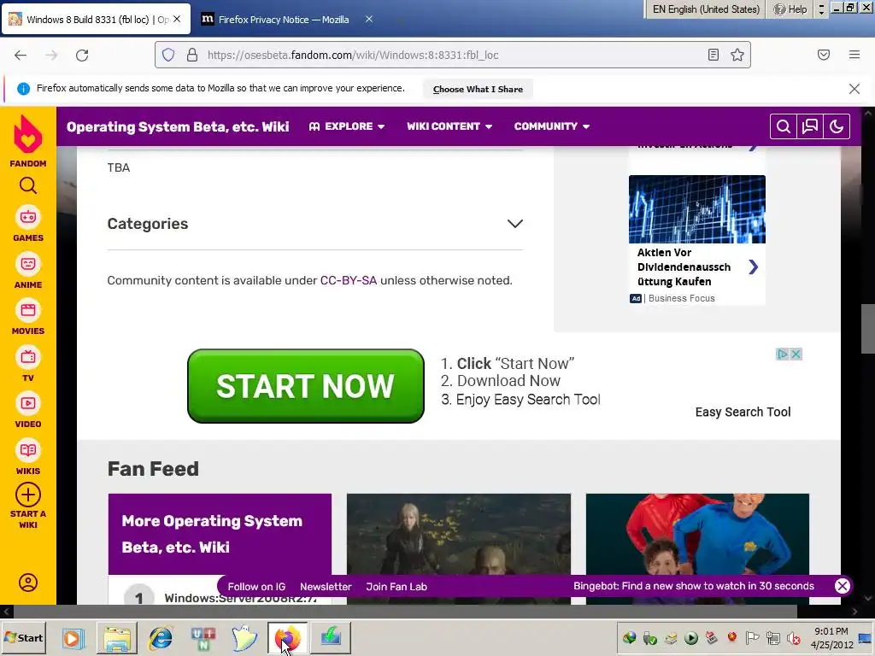Switch to Windows 8 Build 8331 tab

97,20
